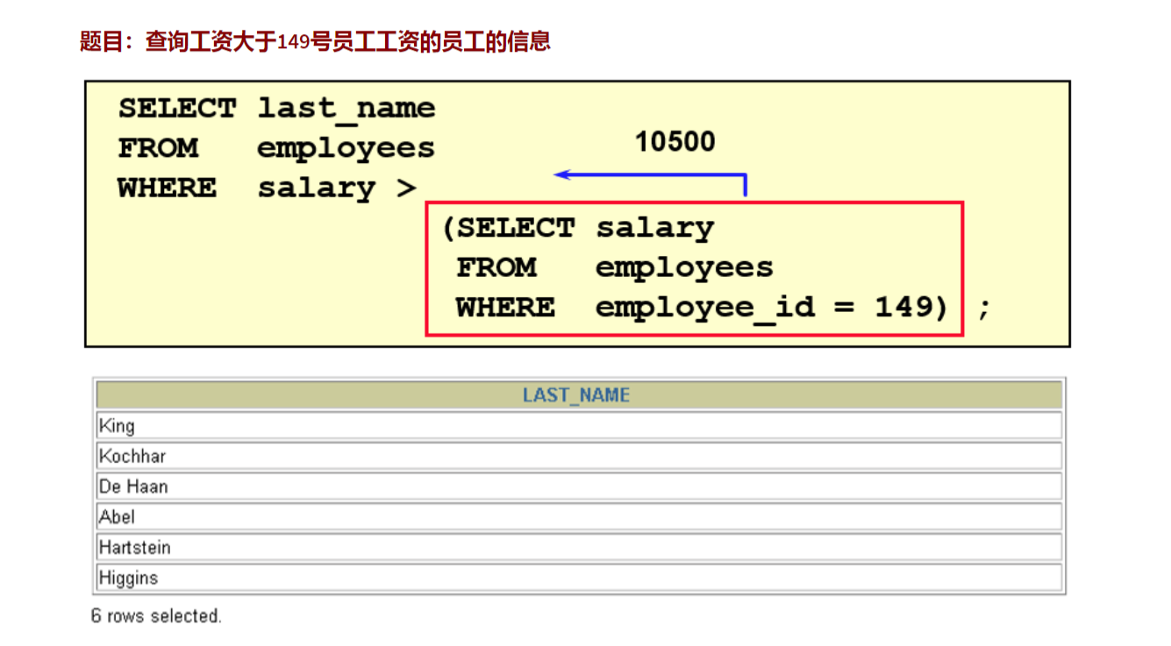The height and width of the screenshot is (646, 1171).
Task: Click the outer query SELECT keyword
Action: [x=176, y=109]
